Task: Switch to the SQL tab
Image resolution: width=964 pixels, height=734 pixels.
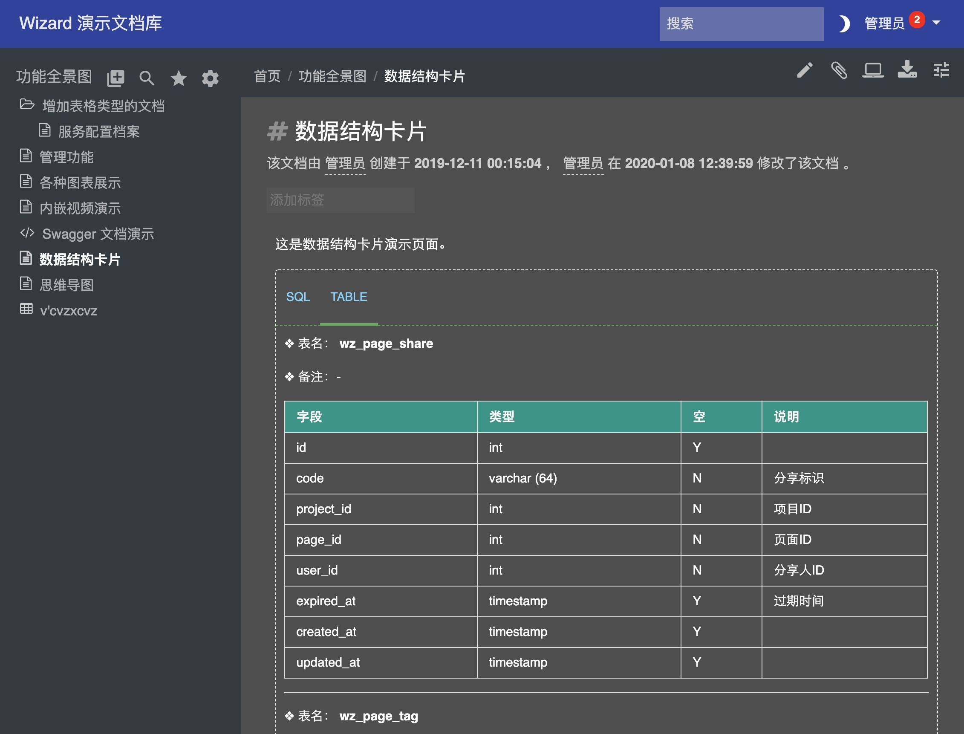Action: [x=298, y=297]
